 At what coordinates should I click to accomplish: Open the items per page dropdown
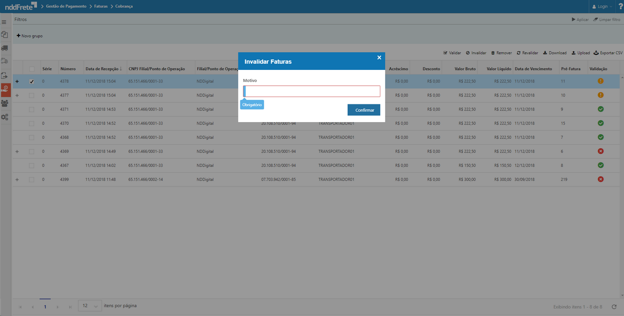pyautogui.click(x=90, y=306)
